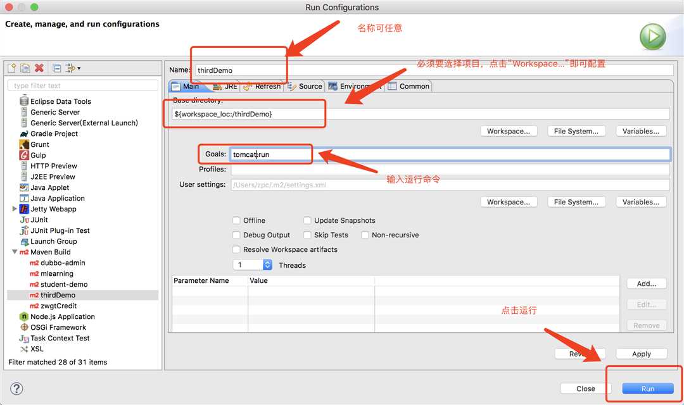Open the filter launch configurations dropdown
The height and width of the screenshot is (405, 684).
[73, 68]
